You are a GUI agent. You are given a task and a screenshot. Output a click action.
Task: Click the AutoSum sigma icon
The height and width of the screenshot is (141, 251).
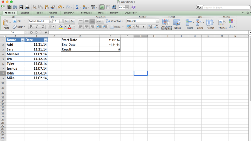click(x=77, y=7)
